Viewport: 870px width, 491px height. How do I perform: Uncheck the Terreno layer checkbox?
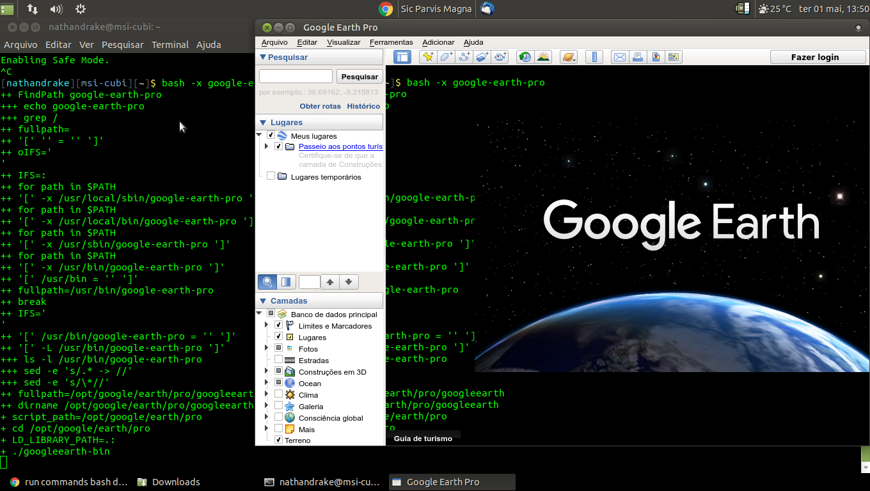pyautogui.click(x=278, y=440)
